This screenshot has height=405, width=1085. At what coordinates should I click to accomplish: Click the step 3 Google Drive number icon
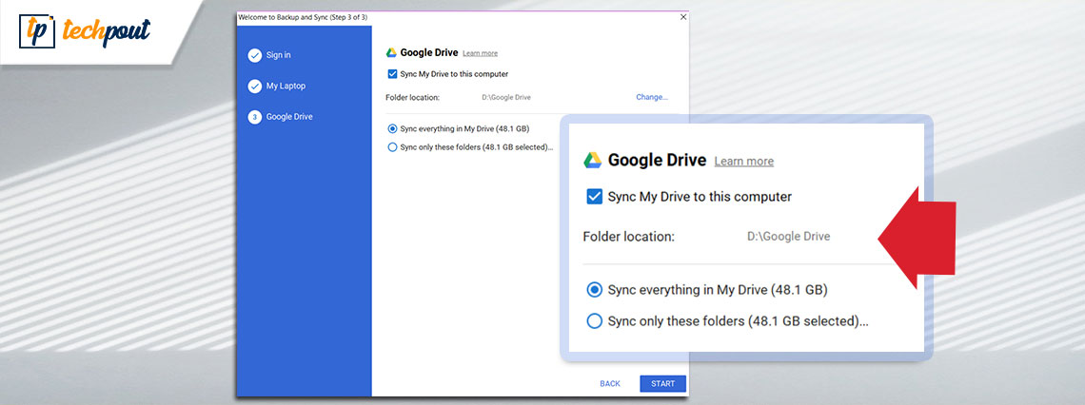click(x=255, y=117)
